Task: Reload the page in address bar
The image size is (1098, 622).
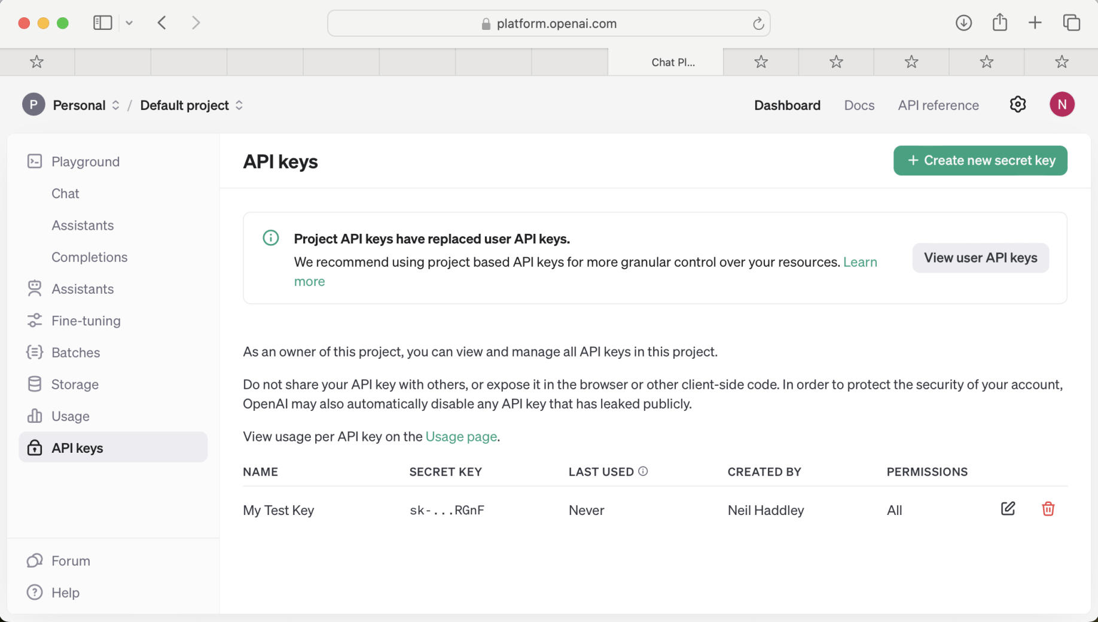Action: (758, 23)
